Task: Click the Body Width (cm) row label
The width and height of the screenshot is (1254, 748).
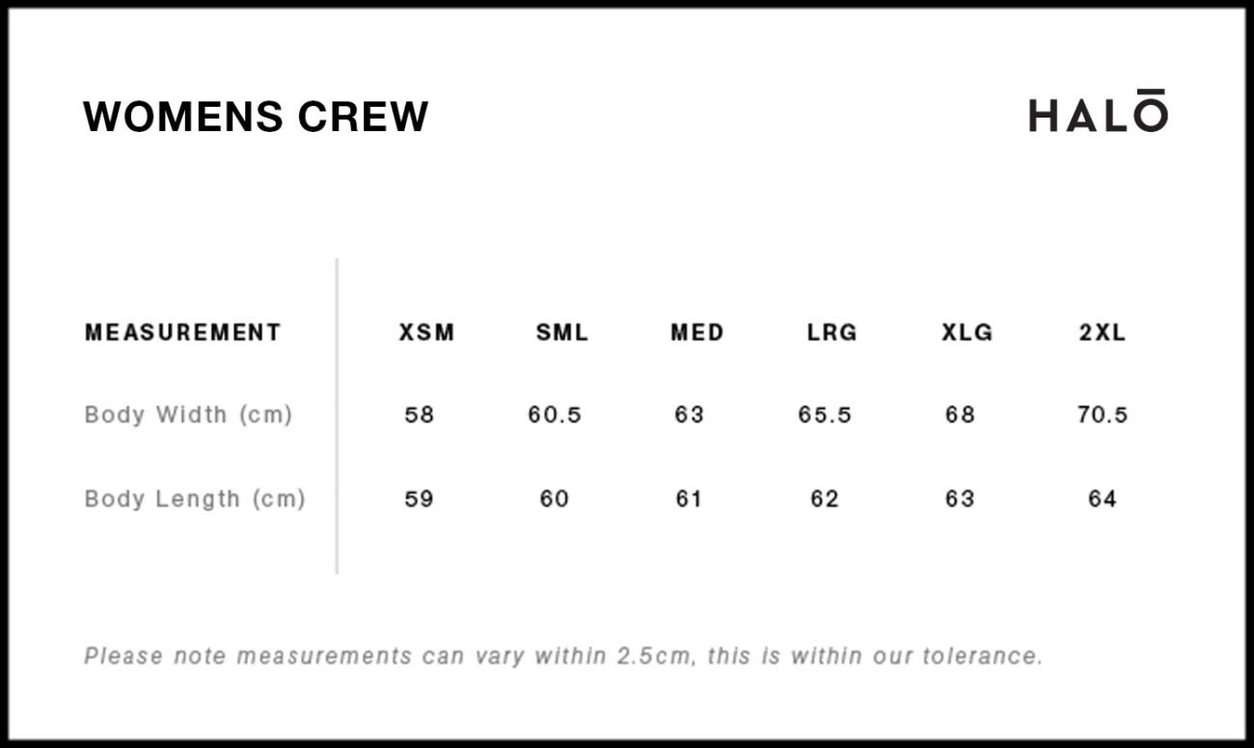Action: pyautogui.click(x=188, y=414)
